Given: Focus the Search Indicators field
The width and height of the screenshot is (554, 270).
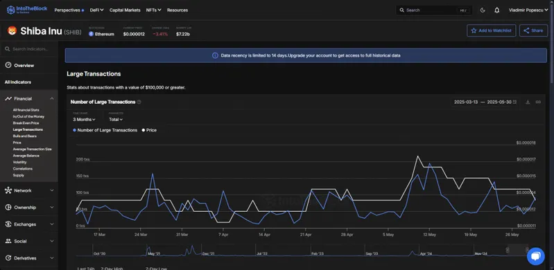Looking at the screenshot, I should [x=29, y=49].
